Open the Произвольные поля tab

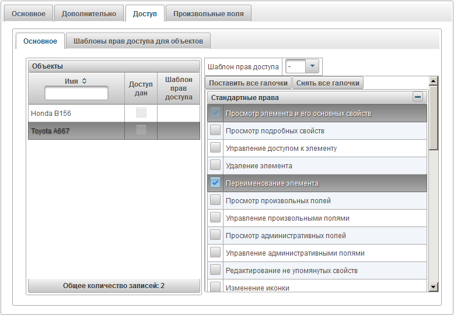pyautogui.click(x=208, y=13)
